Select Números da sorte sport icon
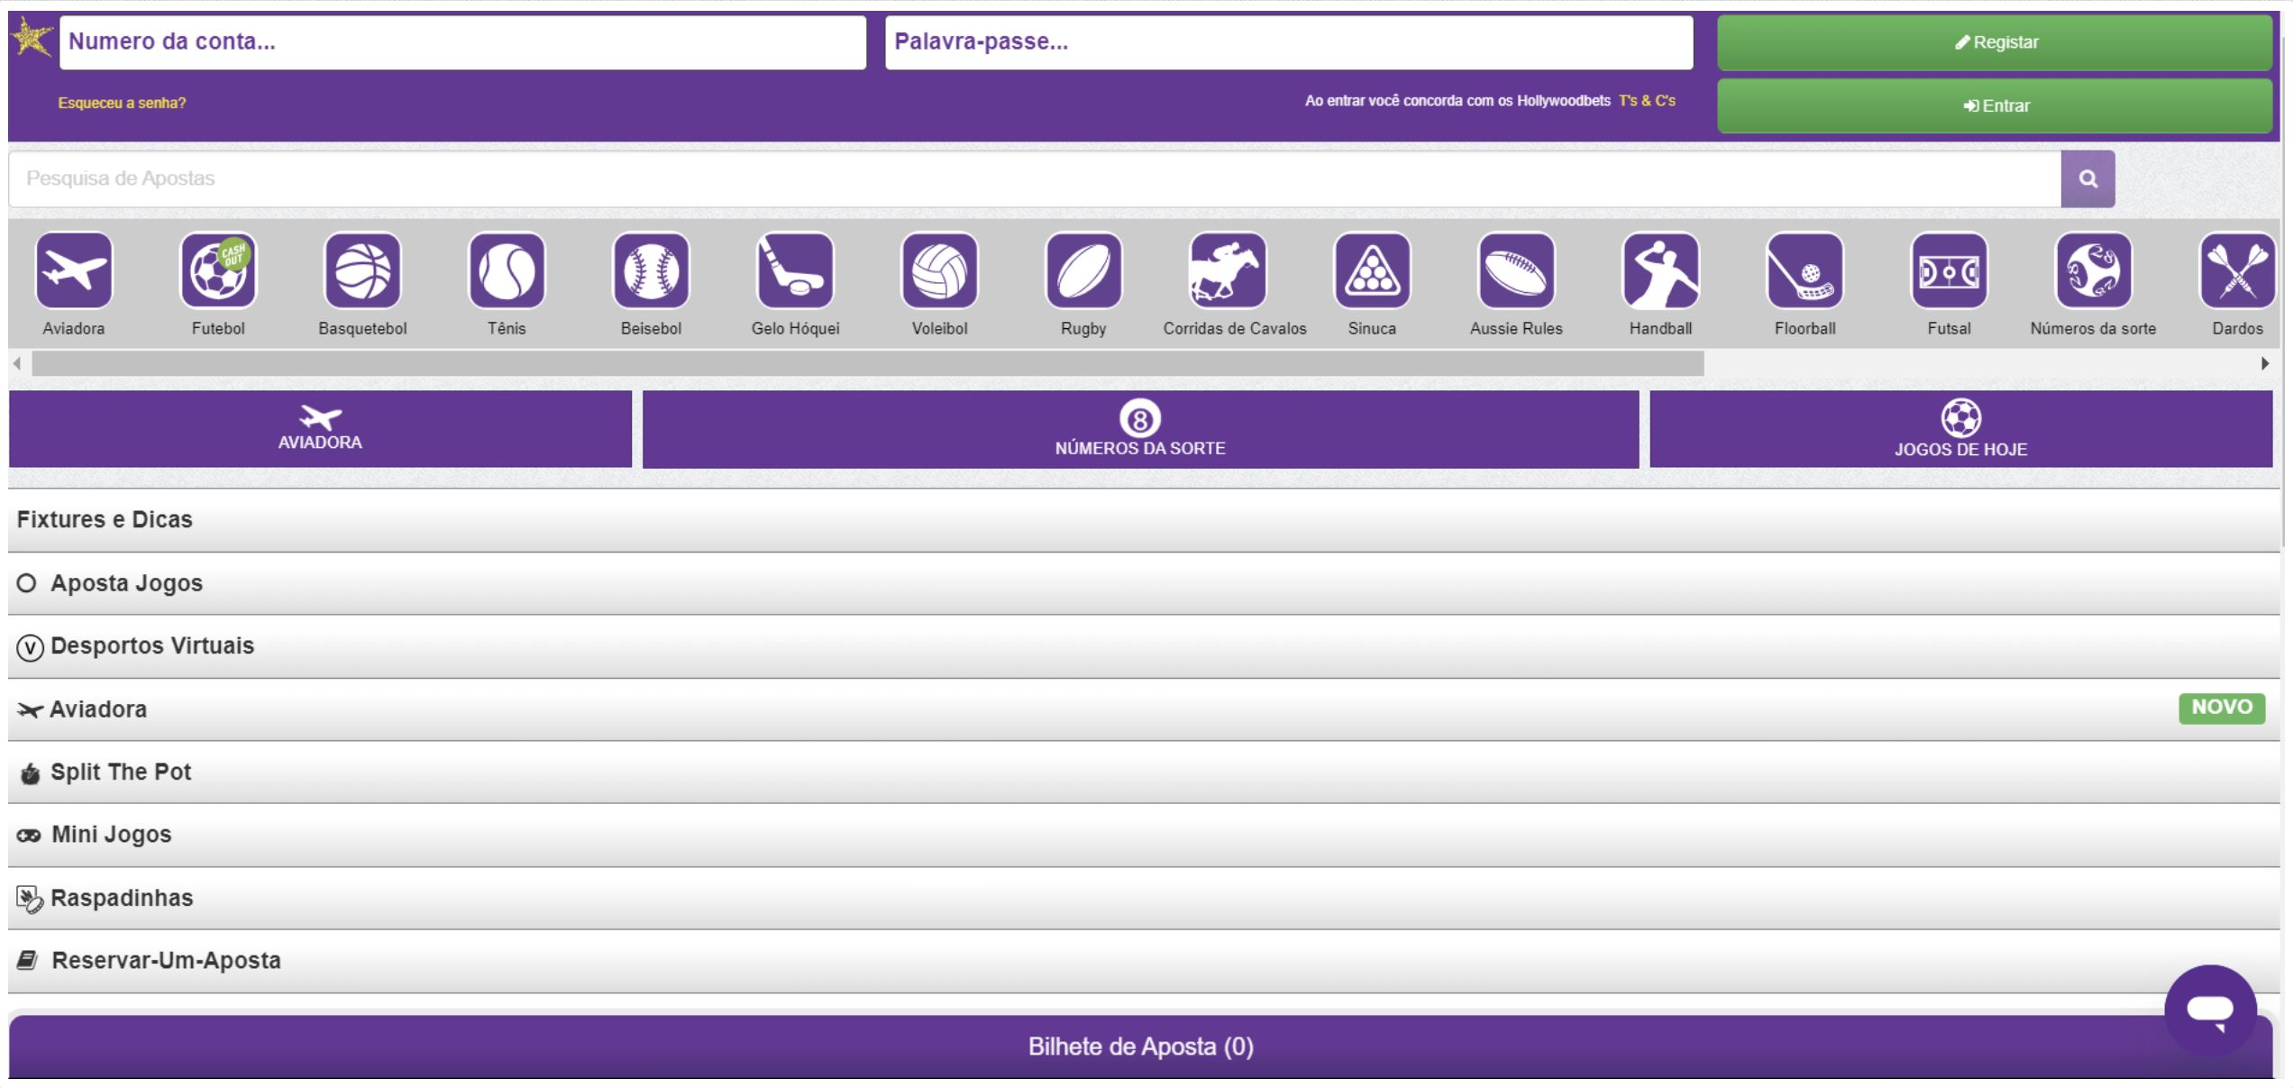Image resolution: width=2293 pixels, height=1088 pixels. point(2093,270)
